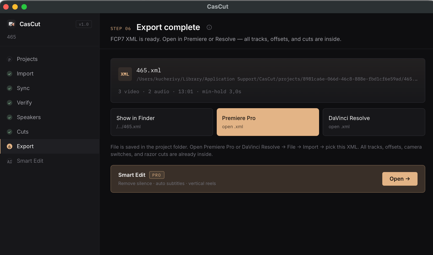Image resolution: width=433 pixels, height=255 pixels.
Task: Click the 'Remove silence · auto subtitles' text
Action: (x=167, y=183)
